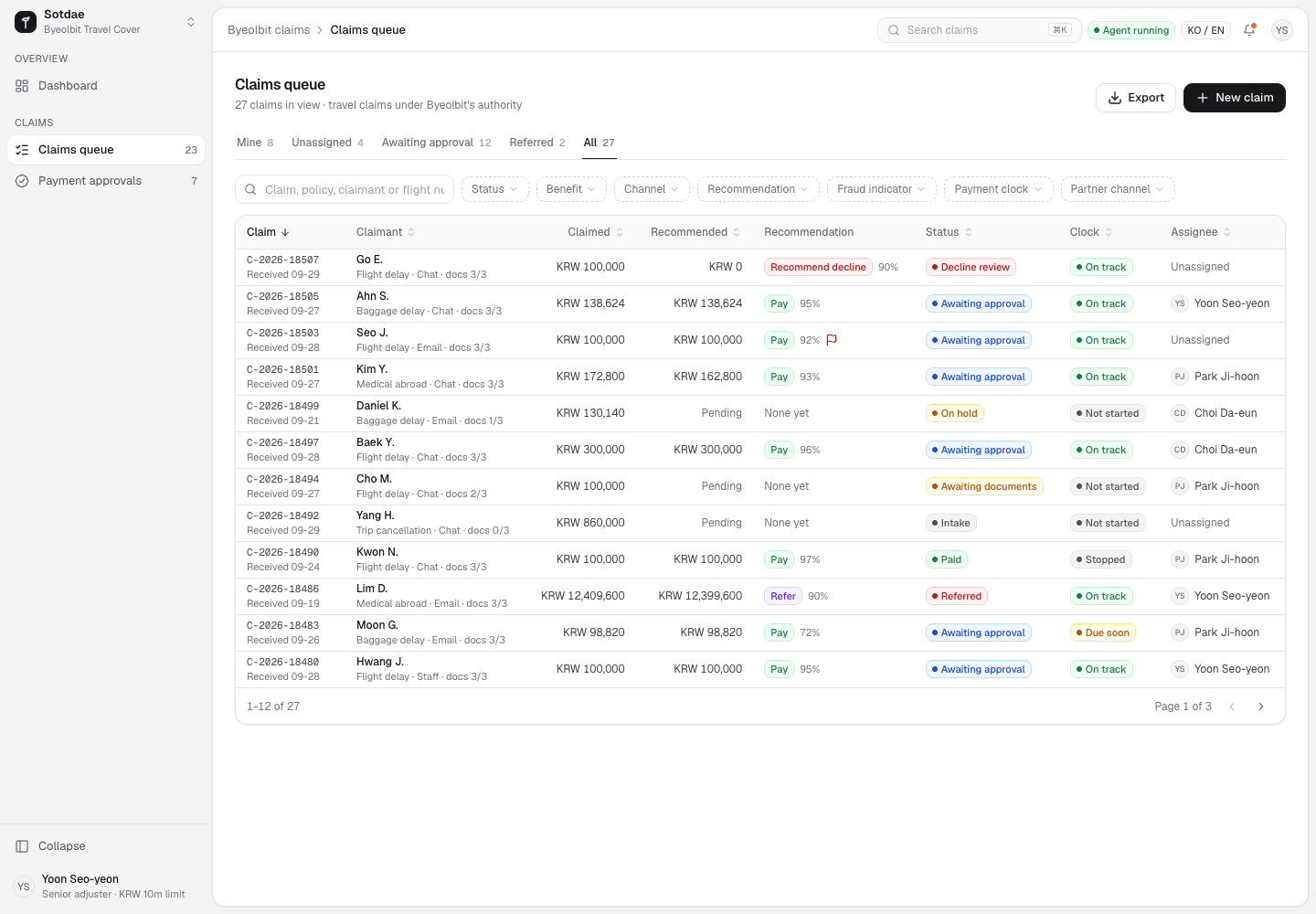Click the Dashboard grid icon

click(22, 86)
